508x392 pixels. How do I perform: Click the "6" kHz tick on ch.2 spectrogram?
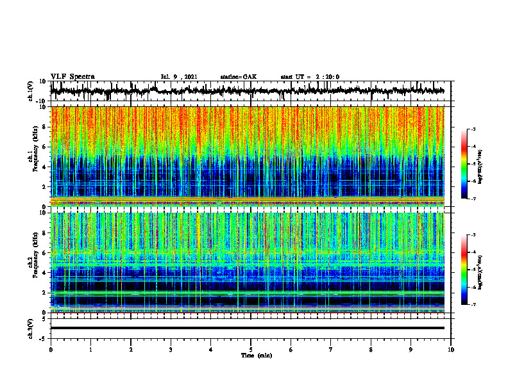(44, 253)
